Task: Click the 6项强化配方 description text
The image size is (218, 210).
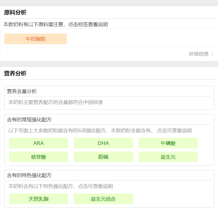Action: [100, 131]
